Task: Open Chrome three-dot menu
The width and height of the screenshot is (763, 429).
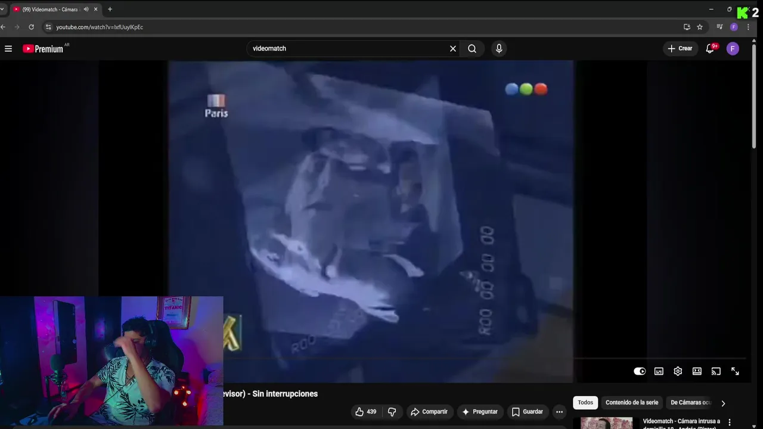Action: [748, 27]
